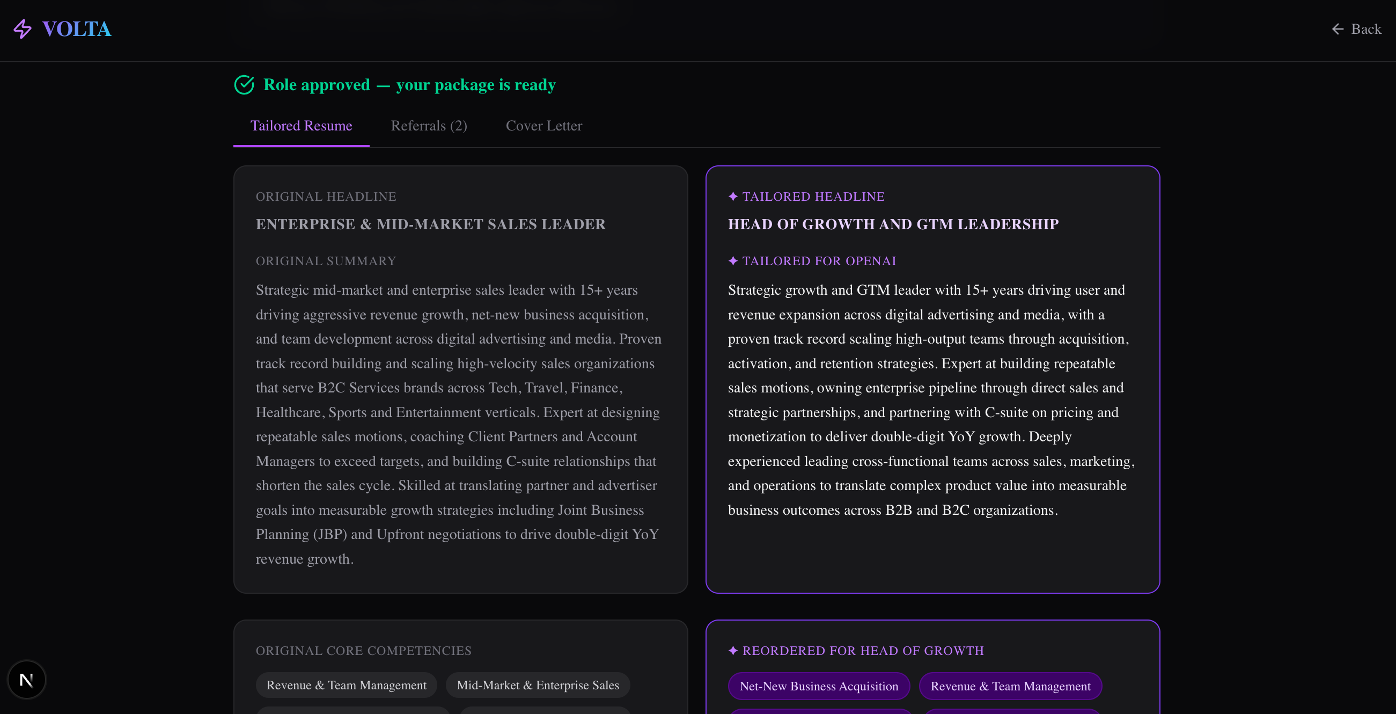Click the original headline Enterprise Sales Leader text

430,224
